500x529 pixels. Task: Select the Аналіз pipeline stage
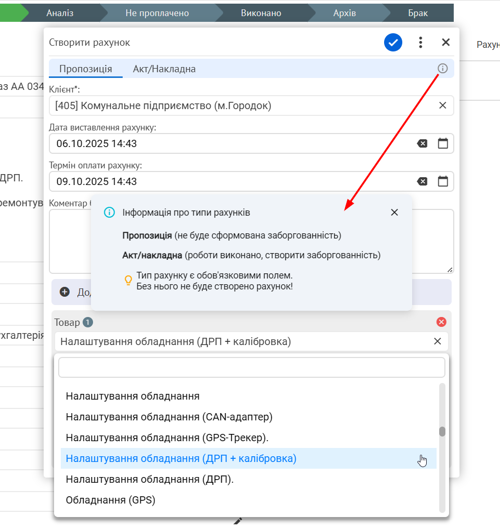60,13
